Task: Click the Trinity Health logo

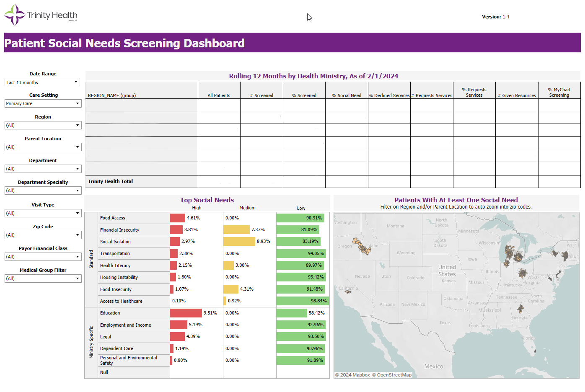Action: coord(41,15)
